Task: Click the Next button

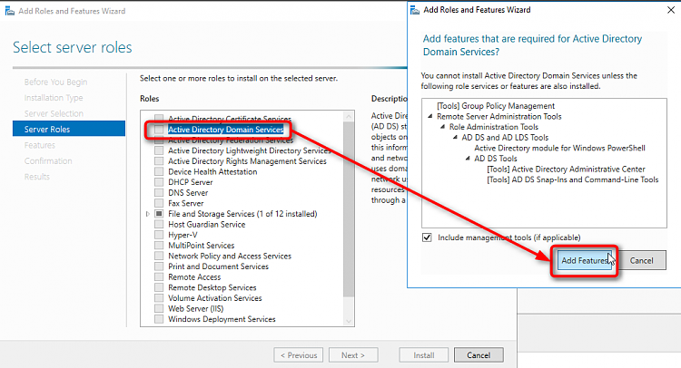Action: coord(353,355)
